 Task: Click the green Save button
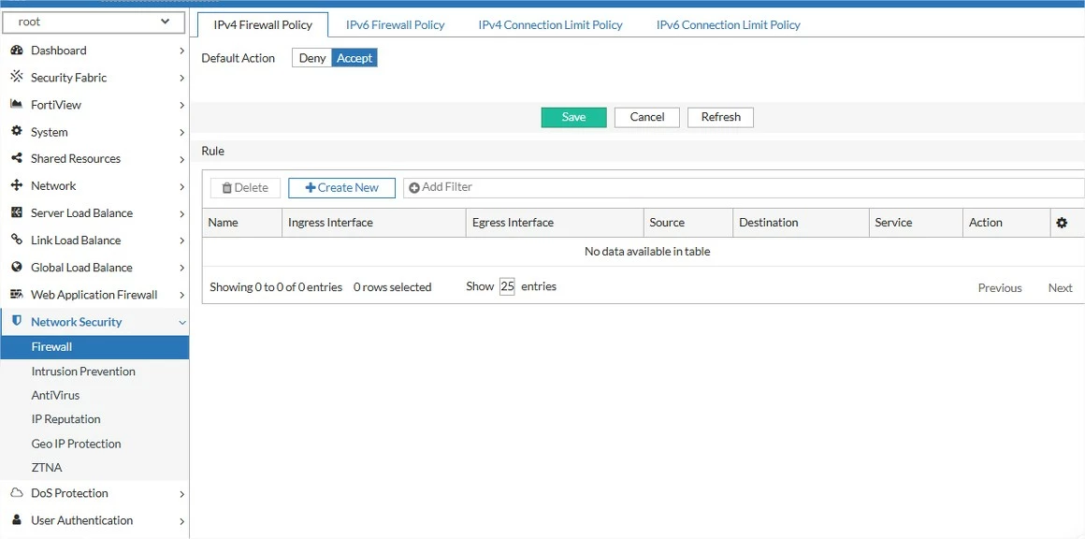pyautogui.click(x=573, y=118)
